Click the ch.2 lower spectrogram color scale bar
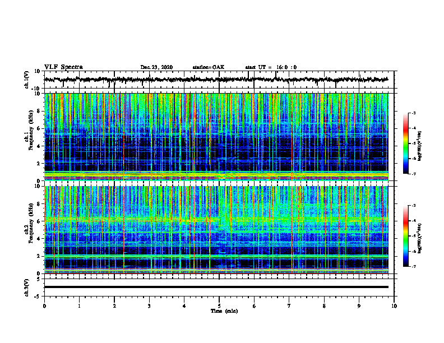Image resolution: width=444 pixels, height=343 pixels. 406,236
